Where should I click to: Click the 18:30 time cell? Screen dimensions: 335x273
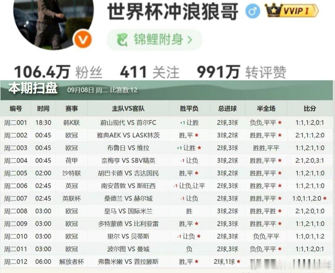pos(43,123)
